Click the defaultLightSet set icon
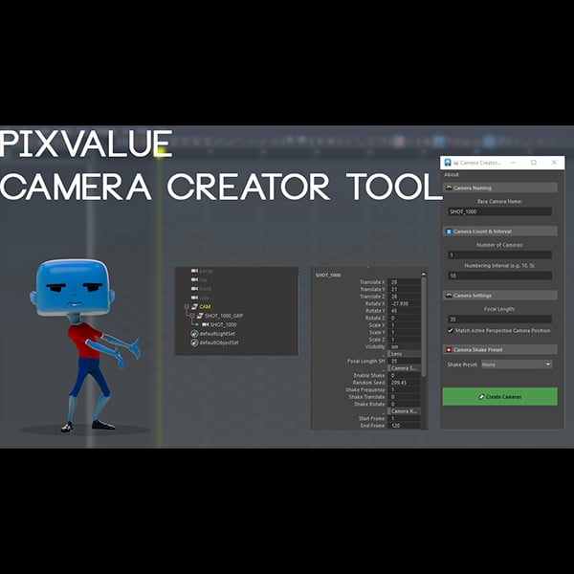 (x=194, y=334)
